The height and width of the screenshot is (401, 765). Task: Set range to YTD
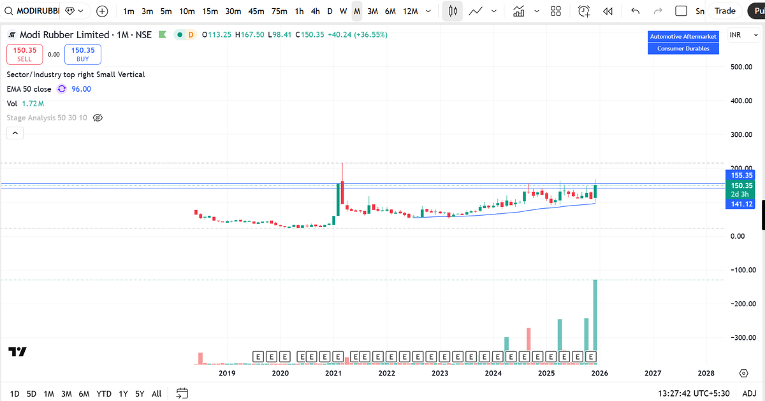(x=104, y=393)
